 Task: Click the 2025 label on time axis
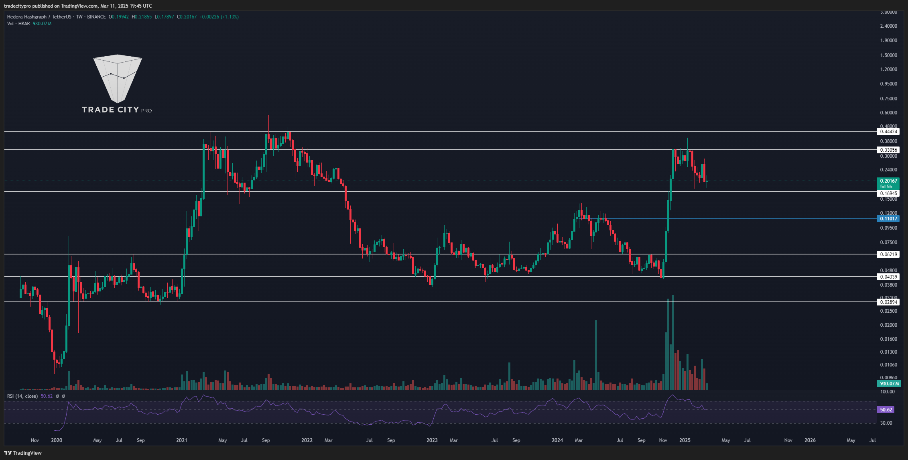685,440
